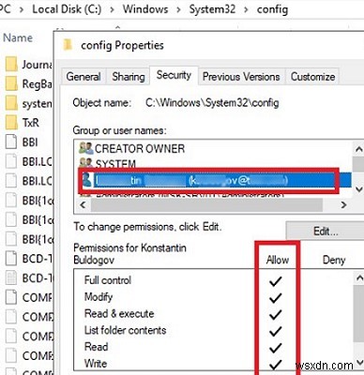Viewport: 364px width, 375px height.
Task: Click the Read & execute permission row
Action: (214, 313)
